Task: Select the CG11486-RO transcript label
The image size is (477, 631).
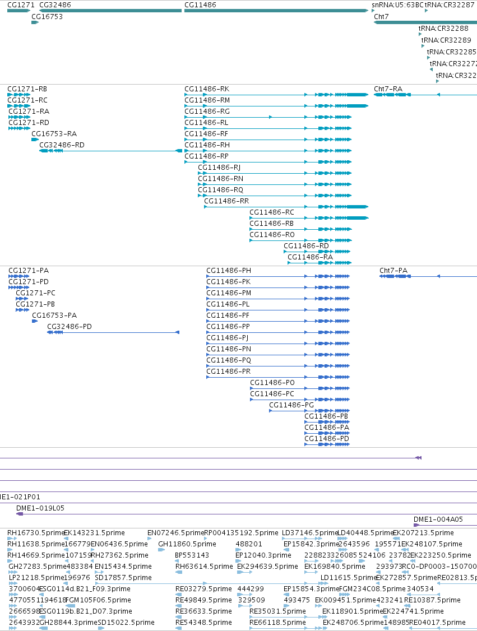Action: coord(272,235)
